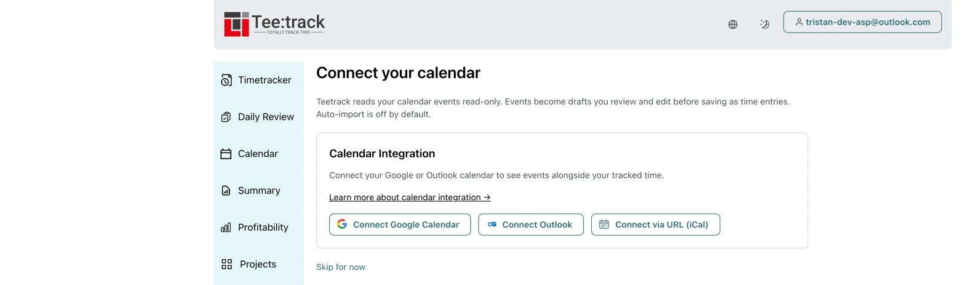Viewport: 967px width, 285px height.
Task: Click Skip for now link
Action: pyautogui.click(x=341, y=267)
